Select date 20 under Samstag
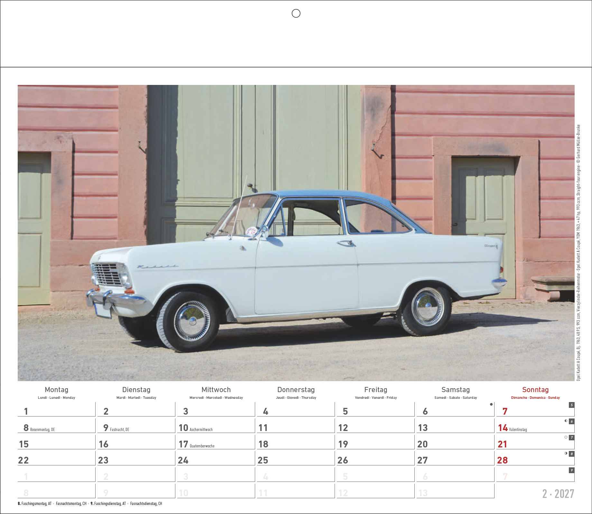Screen dimensions: 592x514 coord(422,444)
